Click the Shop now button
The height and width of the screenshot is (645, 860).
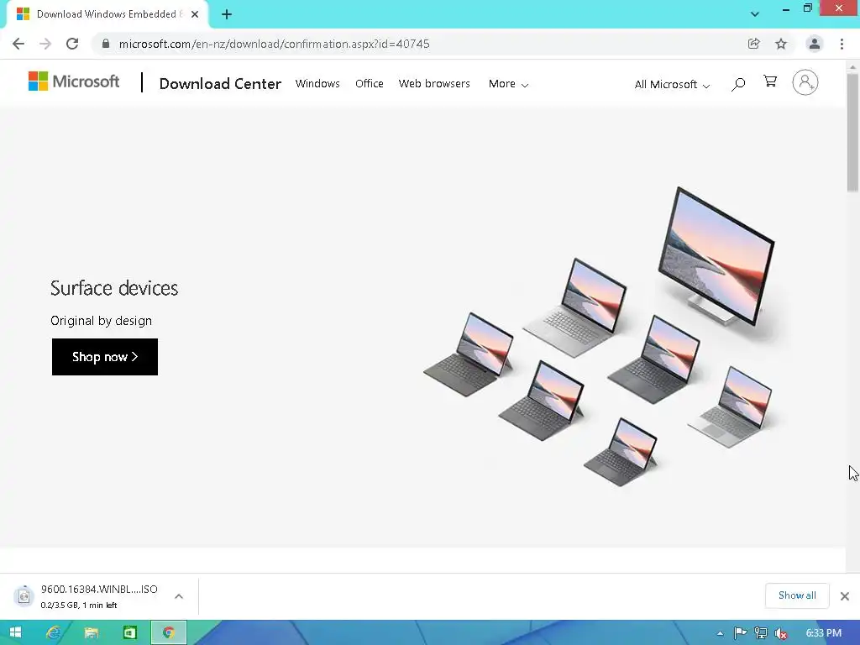pyautogui.click(x=105, y=357)
